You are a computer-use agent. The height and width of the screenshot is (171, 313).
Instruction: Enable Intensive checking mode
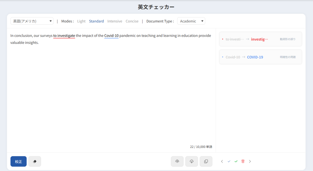(115, 21)
